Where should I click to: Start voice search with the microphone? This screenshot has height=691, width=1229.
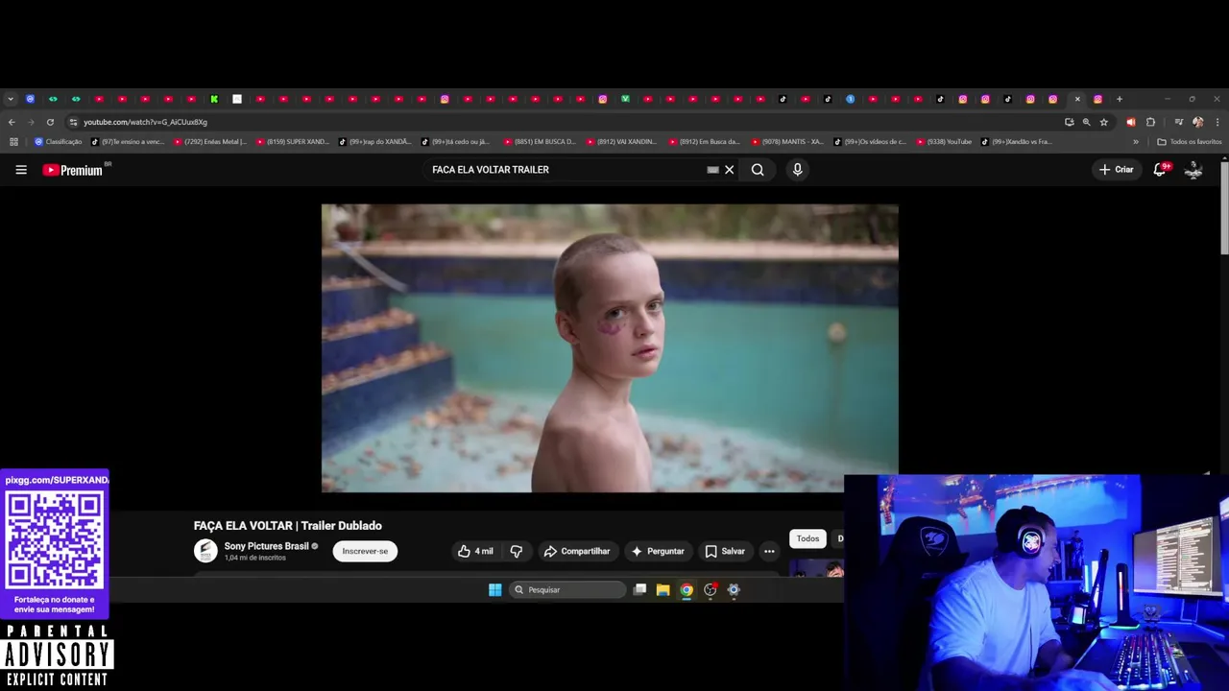click(797, 170)
